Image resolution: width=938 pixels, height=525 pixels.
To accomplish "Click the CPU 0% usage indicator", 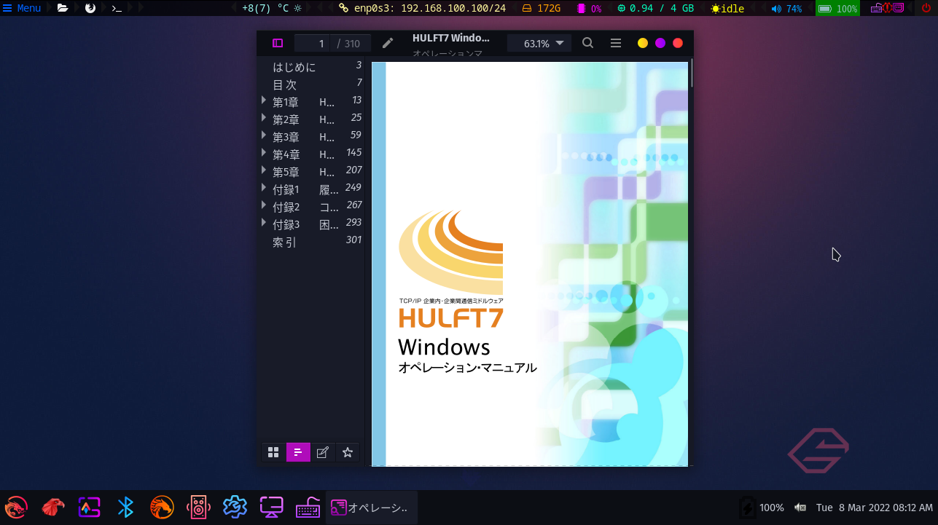I will (590, 8).
